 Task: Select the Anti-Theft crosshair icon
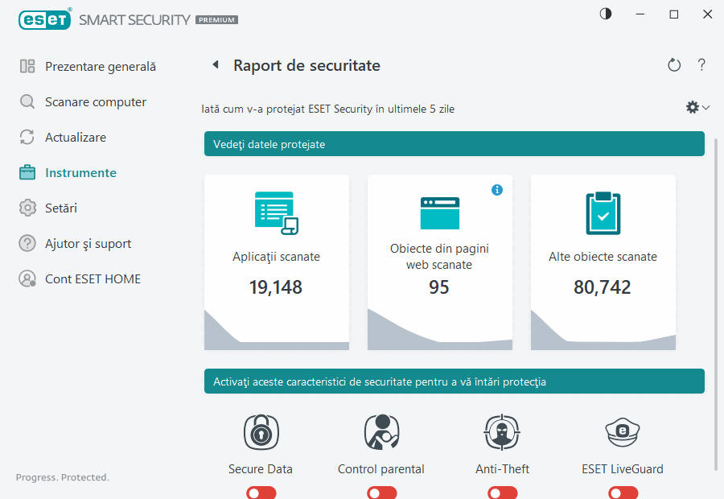point(502,432)
